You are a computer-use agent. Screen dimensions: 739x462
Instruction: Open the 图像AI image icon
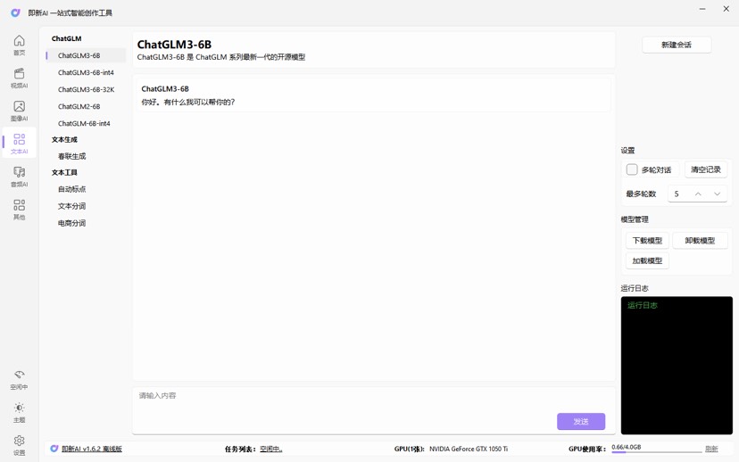[19, 106]
